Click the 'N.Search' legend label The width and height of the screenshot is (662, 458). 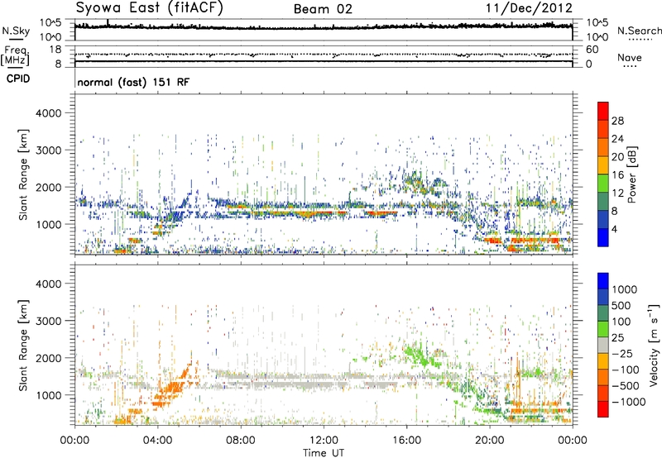click(x=639, y=31)
